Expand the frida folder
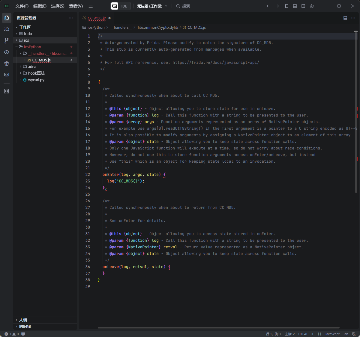The image size is (360, 337). (x=45, y=34)
